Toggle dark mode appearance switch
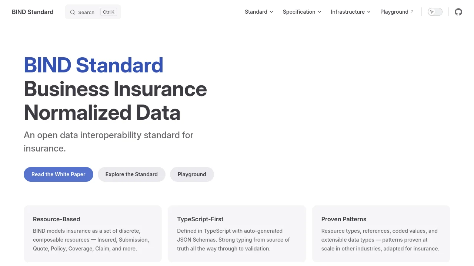Image resolution: width=474 pixels, height=266 pixels. pos(435,12)
